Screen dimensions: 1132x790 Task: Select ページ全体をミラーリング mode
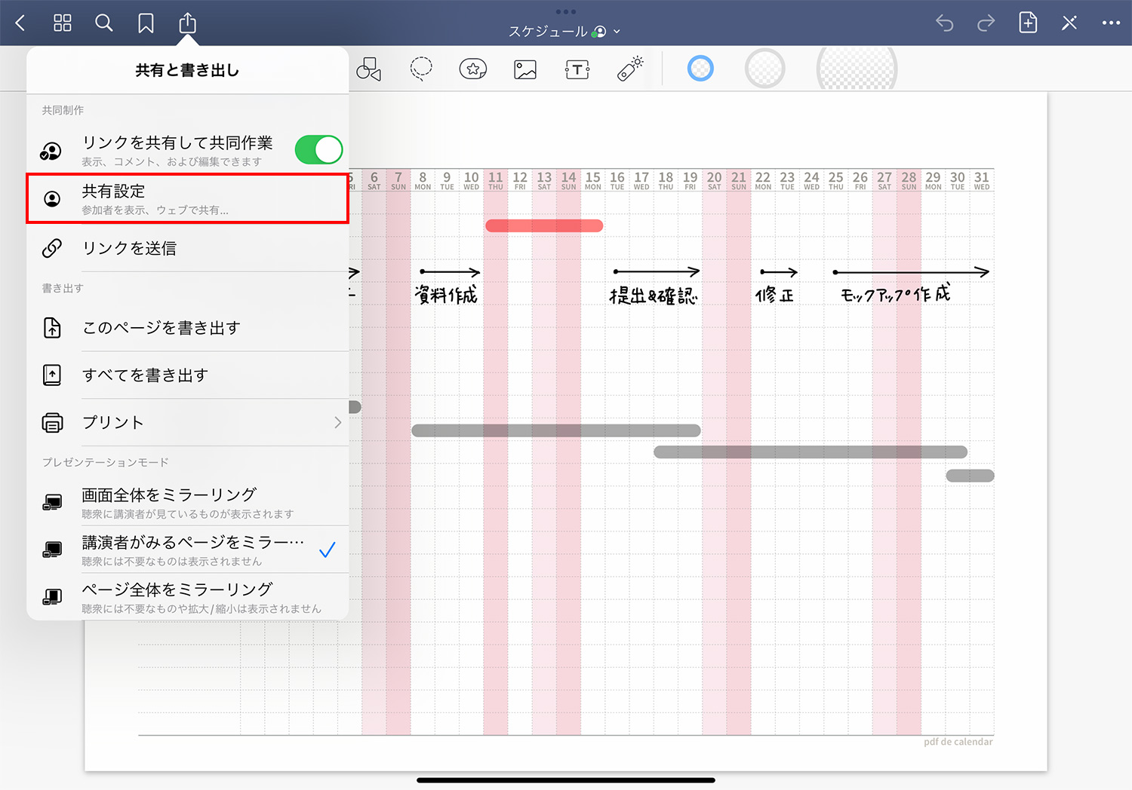coord(187,597)
